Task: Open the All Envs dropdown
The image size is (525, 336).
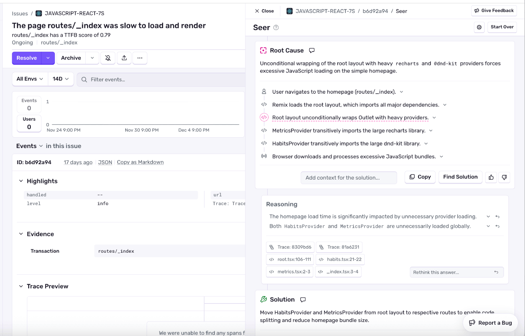Action: pos(29,79)
